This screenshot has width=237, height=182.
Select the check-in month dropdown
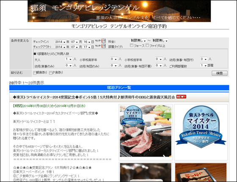pos(74,42)
